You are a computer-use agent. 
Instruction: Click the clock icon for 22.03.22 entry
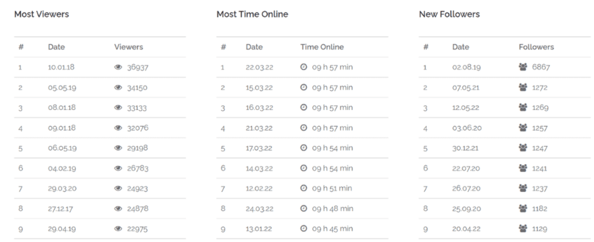pos(304,67)
